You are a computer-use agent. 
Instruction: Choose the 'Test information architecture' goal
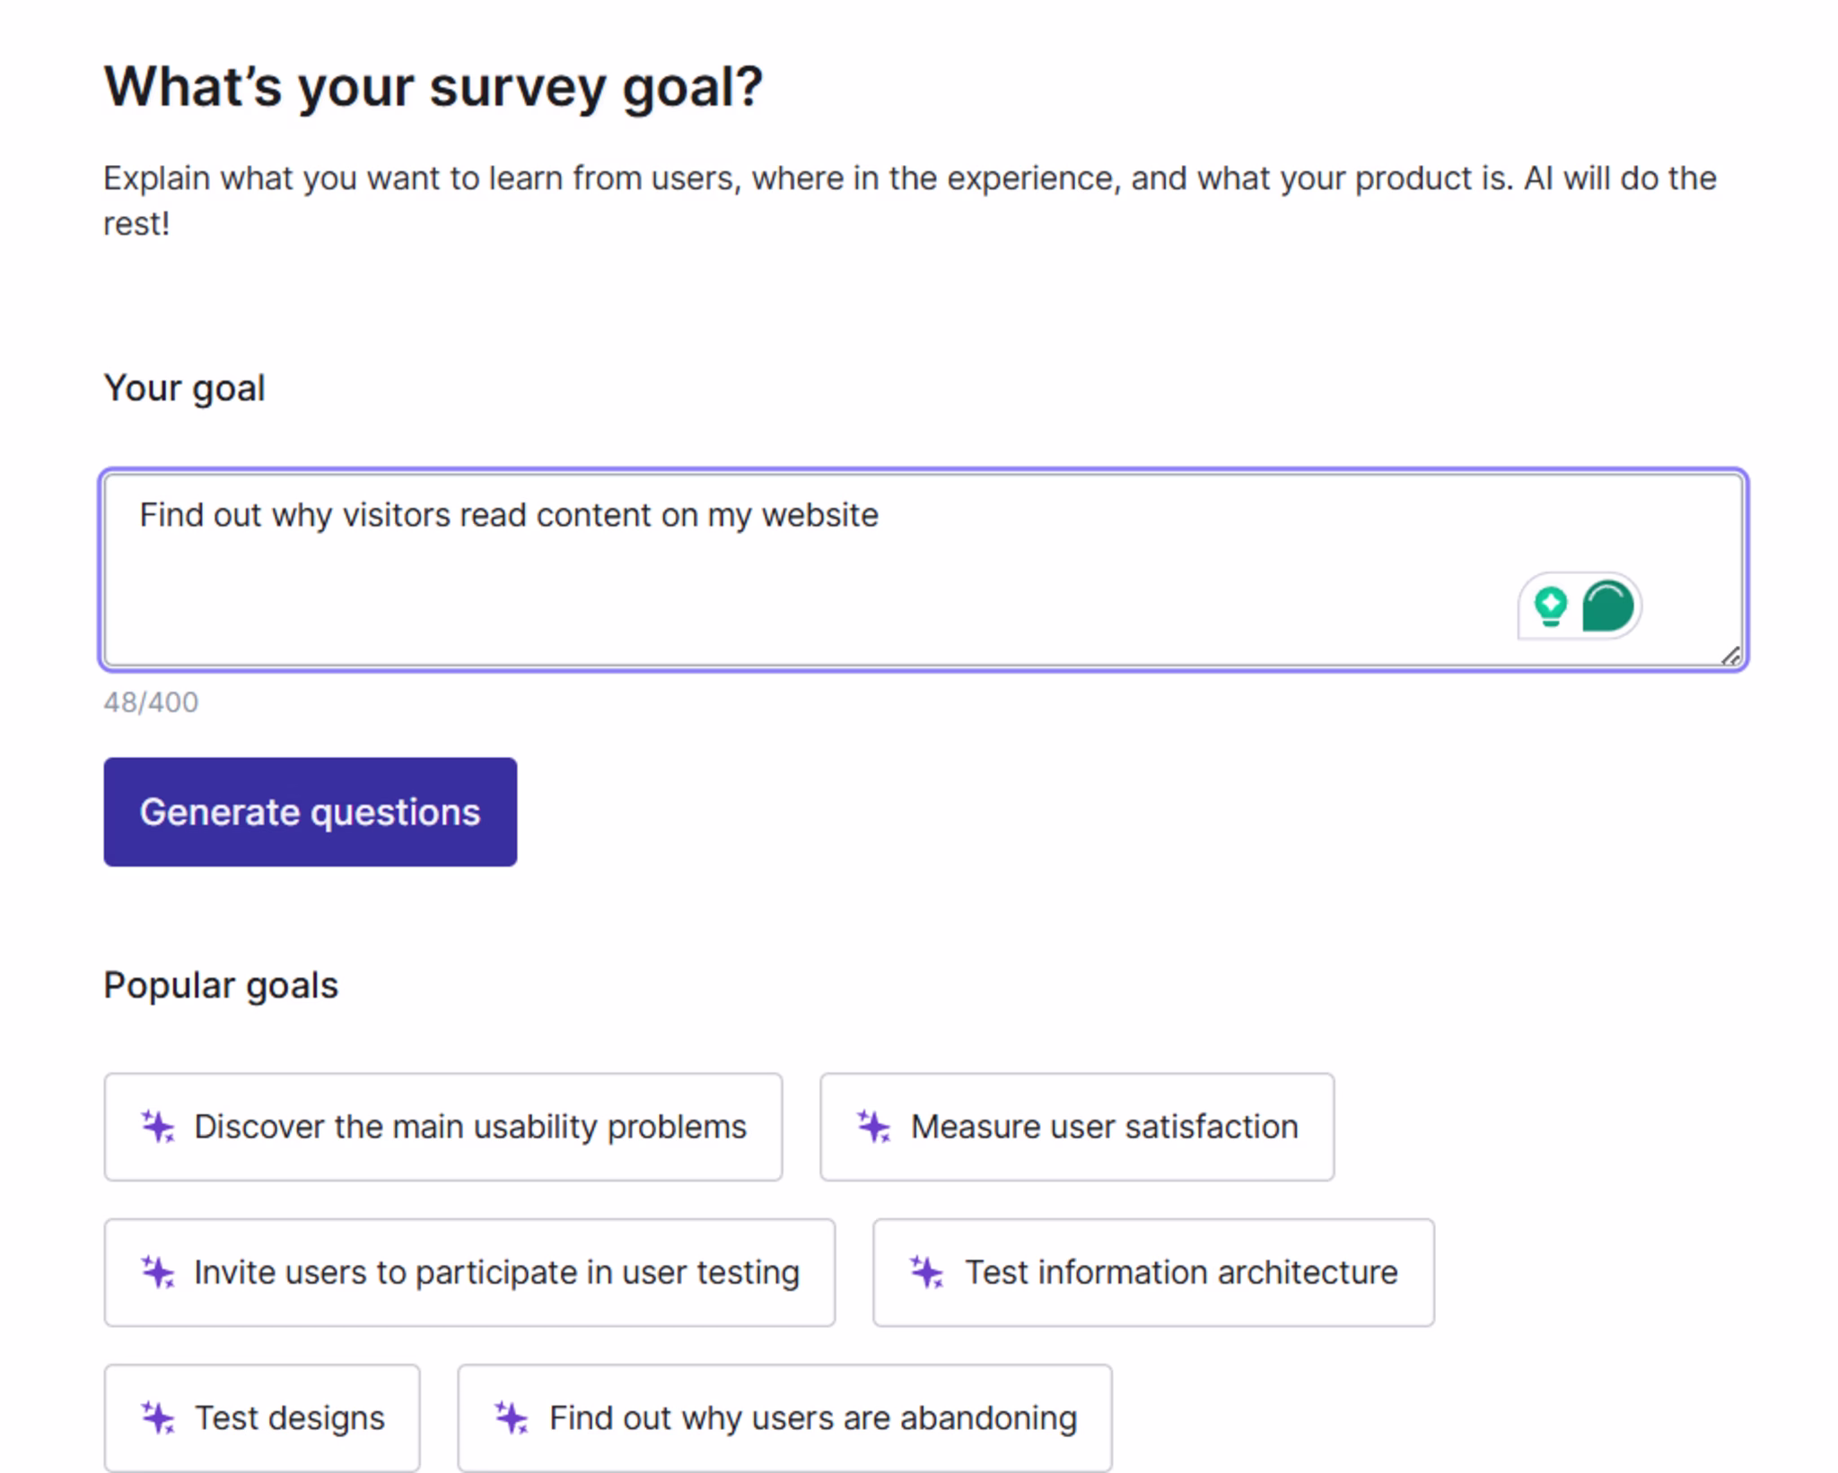pyautogui.click(x=1152, y=1272)
